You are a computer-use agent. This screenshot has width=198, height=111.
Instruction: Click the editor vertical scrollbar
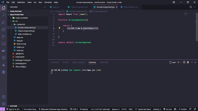(197, 27)
